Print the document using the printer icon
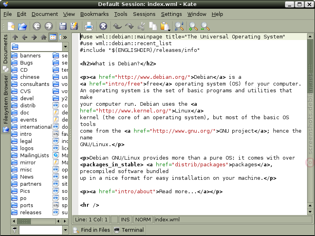The width and height of the screenshot is (315, 236). [x=89, y=27]
